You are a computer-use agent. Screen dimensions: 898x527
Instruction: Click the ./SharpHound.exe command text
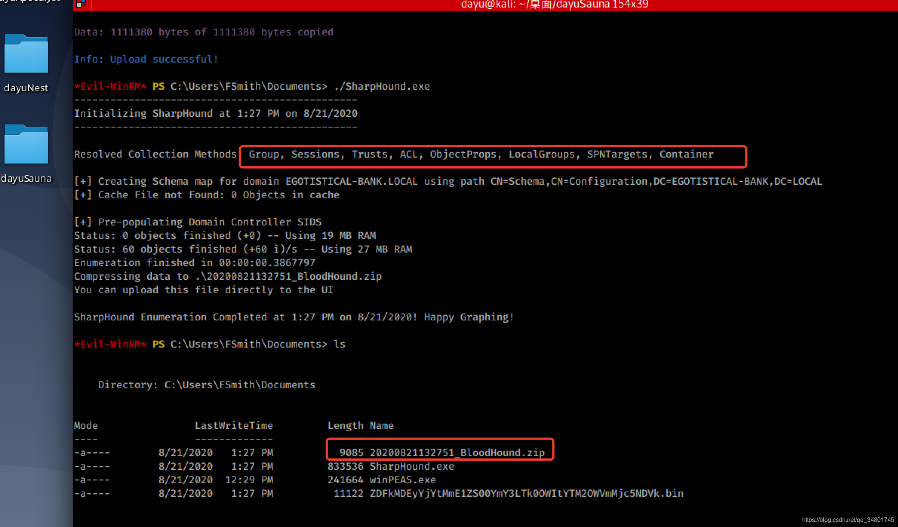pyautogui.click(x=382, y=86)
